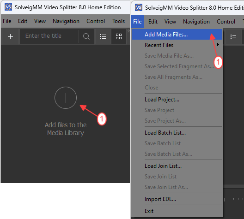The image size is (244, 219).
Task: Select Save Media File As... menu entry
Action: point(177,56)
